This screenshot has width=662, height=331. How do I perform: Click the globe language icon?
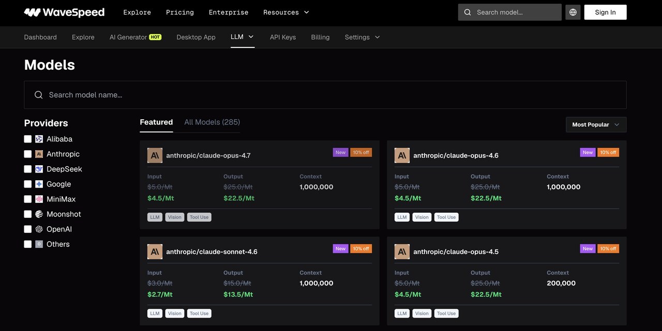pyautogui.click(x=573, y=12)
